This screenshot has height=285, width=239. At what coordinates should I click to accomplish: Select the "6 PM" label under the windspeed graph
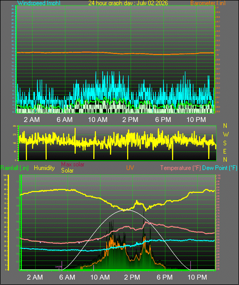(163, 120)
